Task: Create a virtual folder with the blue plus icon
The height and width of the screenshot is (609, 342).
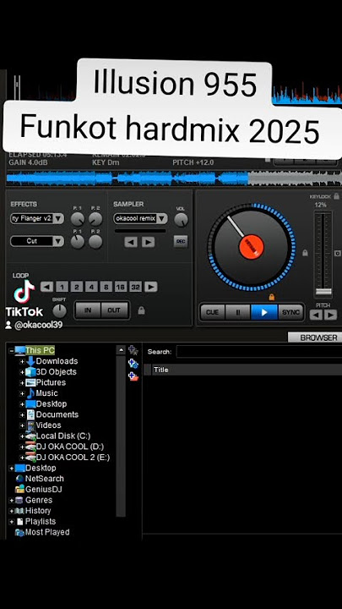Action: pos(133,364)
